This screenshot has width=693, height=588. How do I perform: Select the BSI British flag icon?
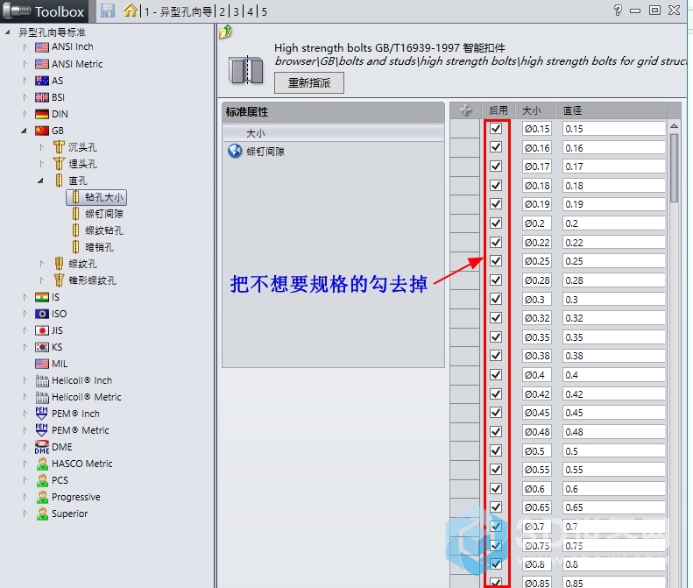[x=42, y=97]
